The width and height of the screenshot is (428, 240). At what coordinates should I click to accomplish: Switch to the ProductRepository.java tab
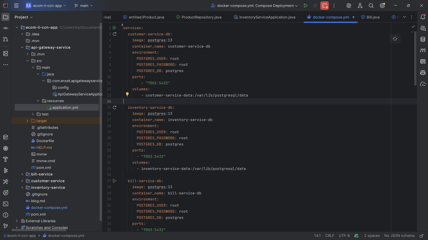pos(201,17)
